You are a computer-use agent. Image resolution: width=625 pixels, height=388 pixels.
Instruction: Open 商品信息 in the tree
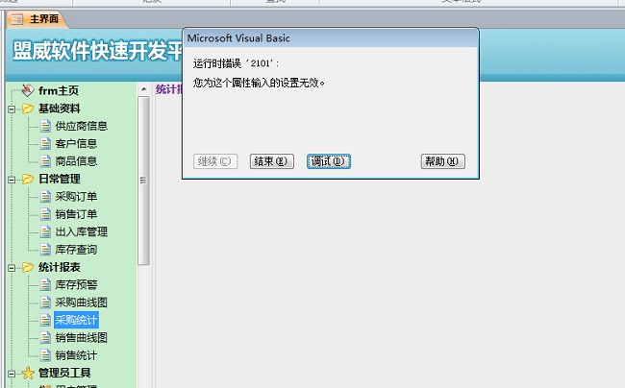[x=76, y=161]
